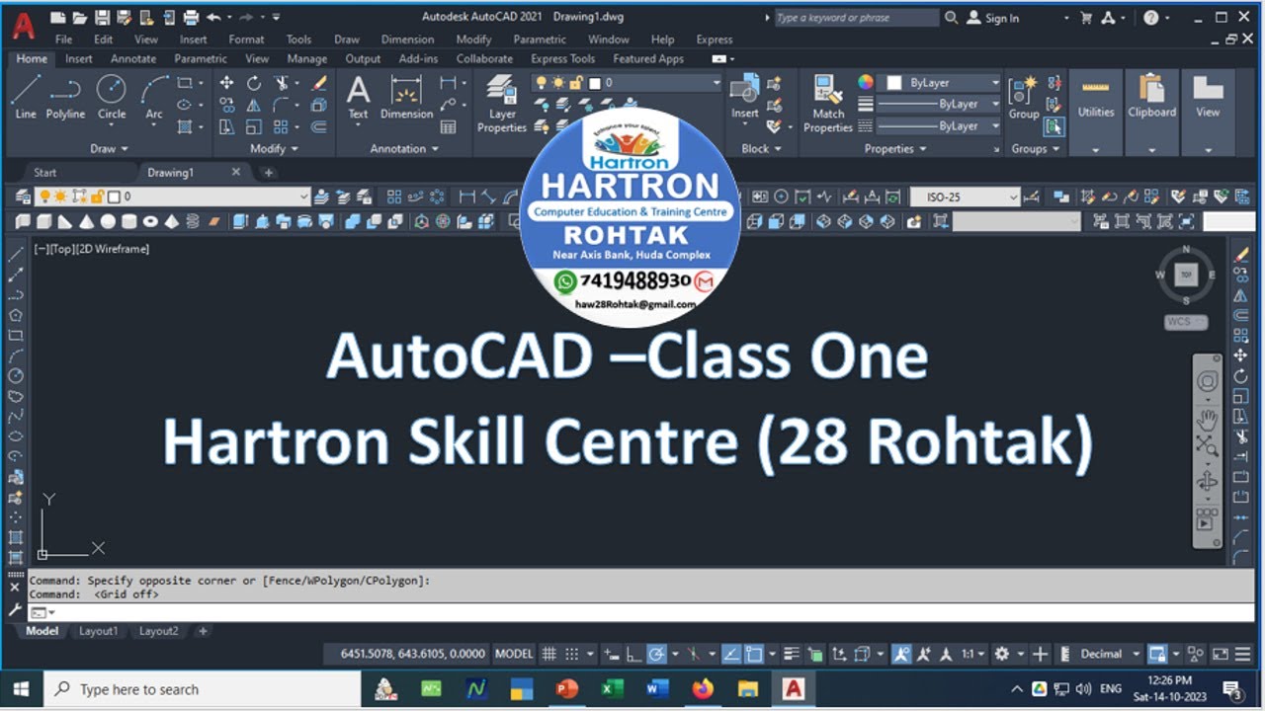
Task: Click the Scale tool in Modify panel
Action: (254, 126)
